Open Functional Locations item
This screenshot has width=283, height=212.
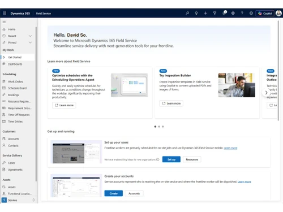tap(18, 194)
